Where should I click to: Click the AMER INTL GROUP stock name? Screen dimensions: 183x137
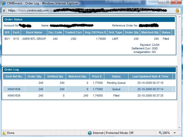pyautogui.click(x=34, y=39)
